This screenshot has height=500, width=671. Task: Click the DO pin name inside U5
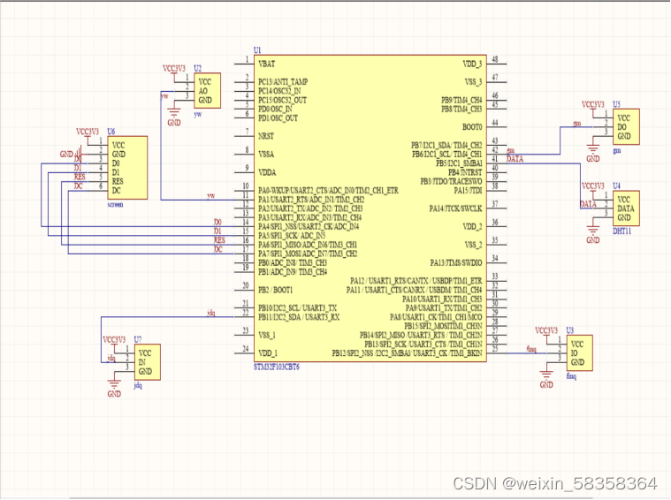click(621, 127)
